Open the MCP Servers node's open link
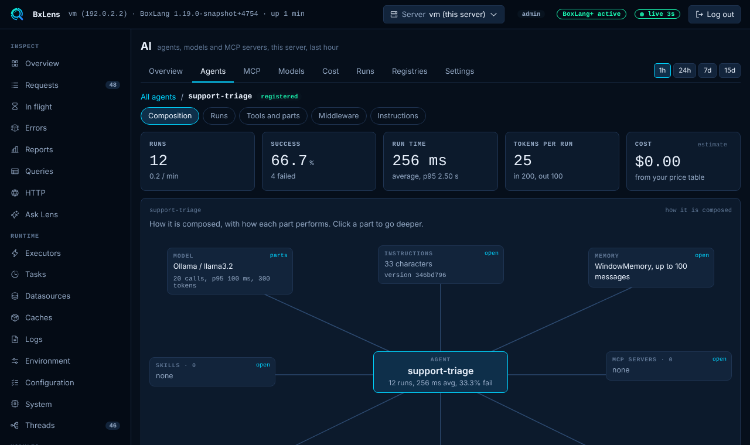This screenshot has height=445, width=750. tap(720, 359)
